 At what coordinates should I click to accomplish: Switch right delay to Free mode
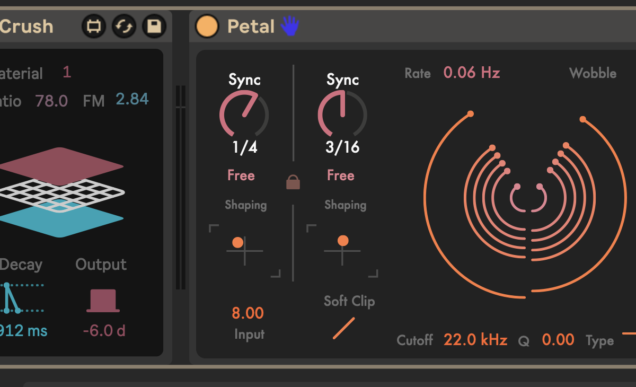tap(340, 175)
